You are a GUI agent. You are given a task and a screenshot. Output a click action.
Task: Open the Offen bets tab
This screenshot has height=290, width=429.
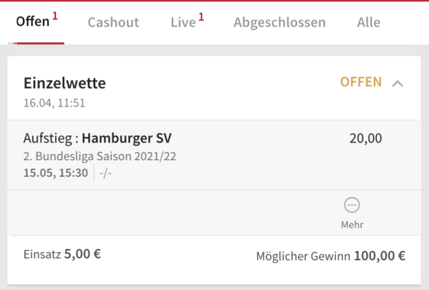pos(36,22)
